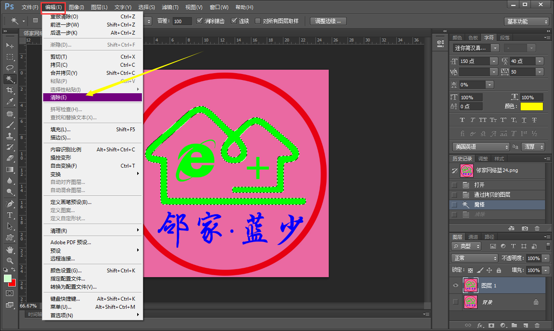
Task: Set history brush source for 打开 state
Action: [454, 185]
